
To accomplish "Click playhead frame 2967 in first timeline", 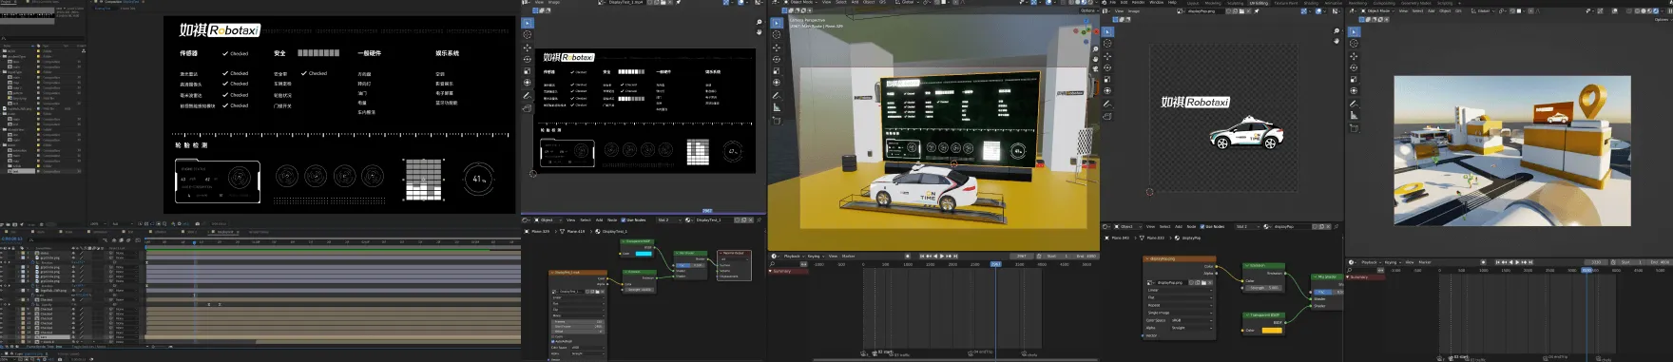I will coord(996,264).
